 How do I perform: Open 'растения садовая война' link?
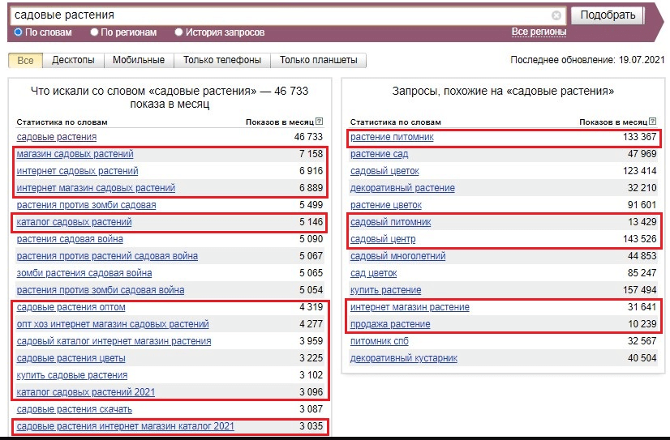coord(70,239)
